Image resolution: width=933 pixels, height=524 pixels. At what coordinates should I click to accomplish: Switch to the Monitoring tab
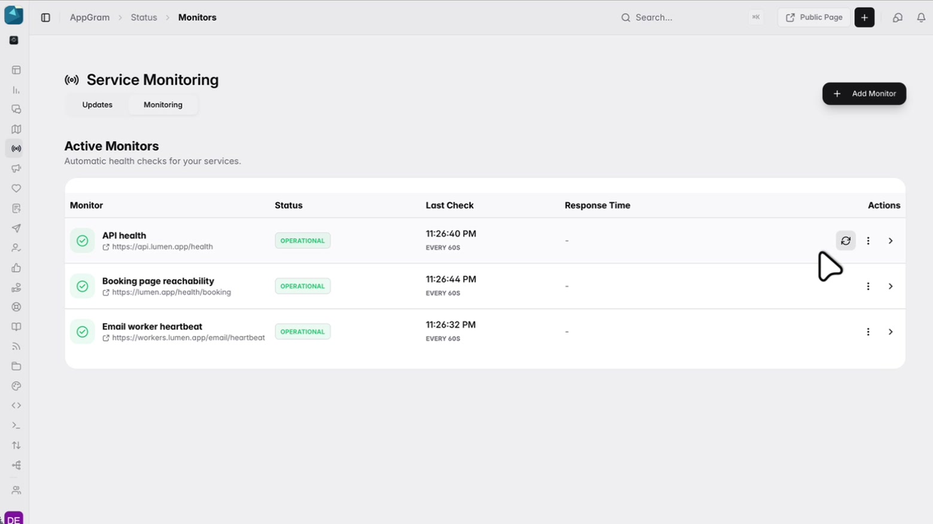pyautogui.click(x=163, y=105)
